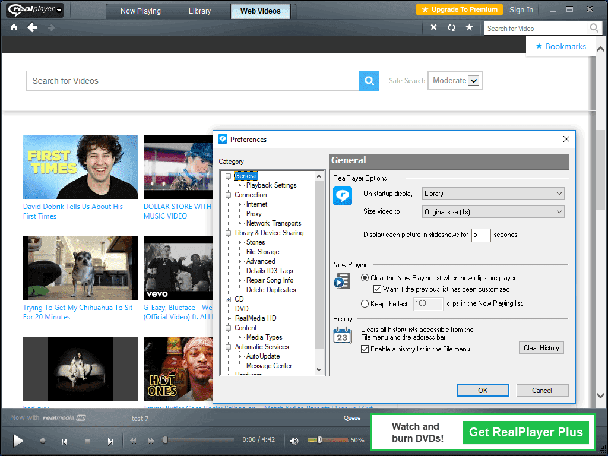Click the Now Playing list icon in Preferences

tap(342, 281)
